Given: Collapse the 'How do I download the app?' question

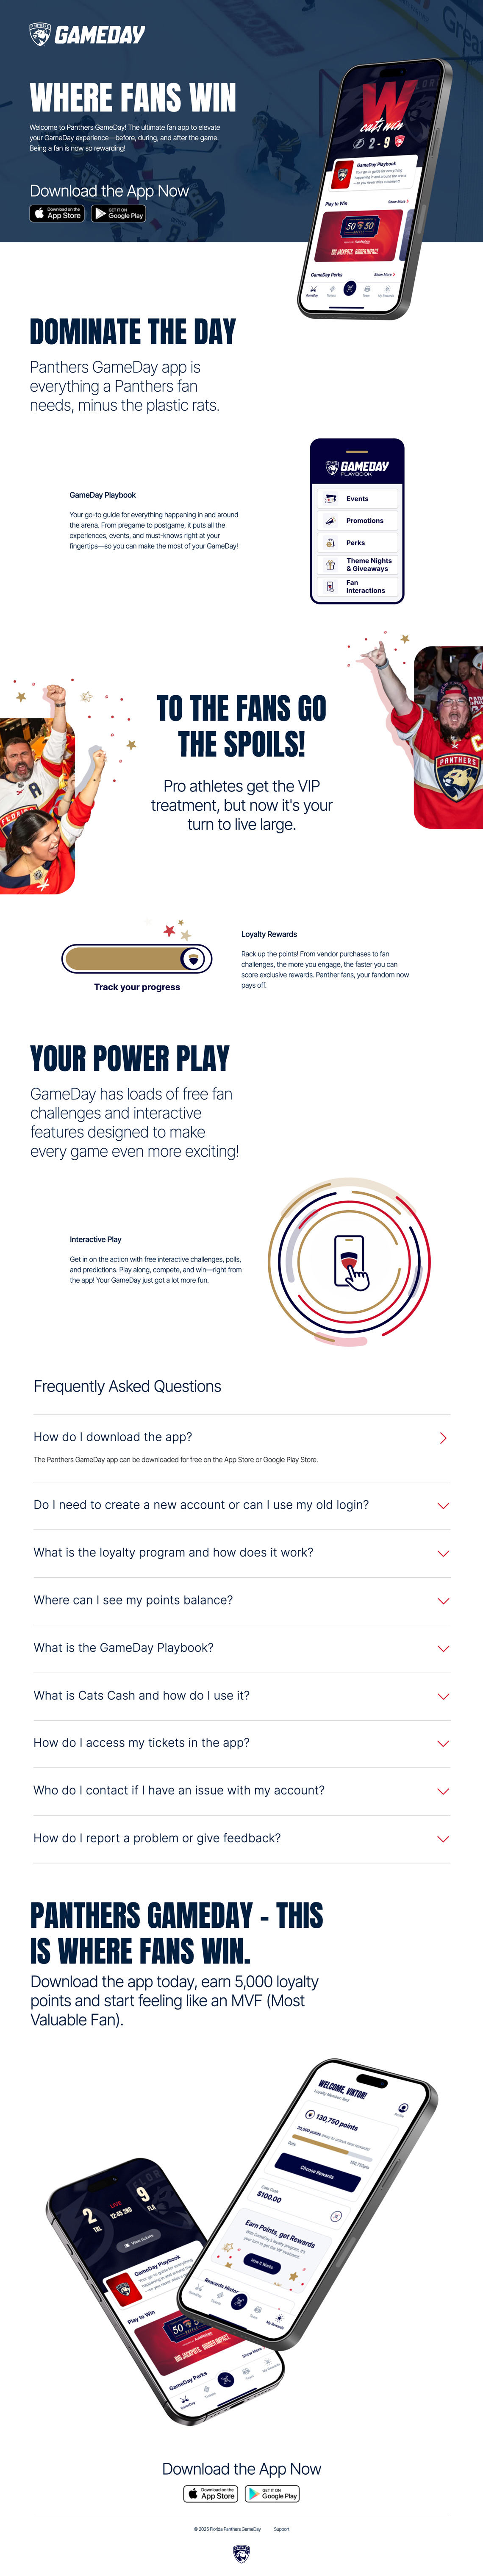Looking at the screenshot, I should (442, 1438).
